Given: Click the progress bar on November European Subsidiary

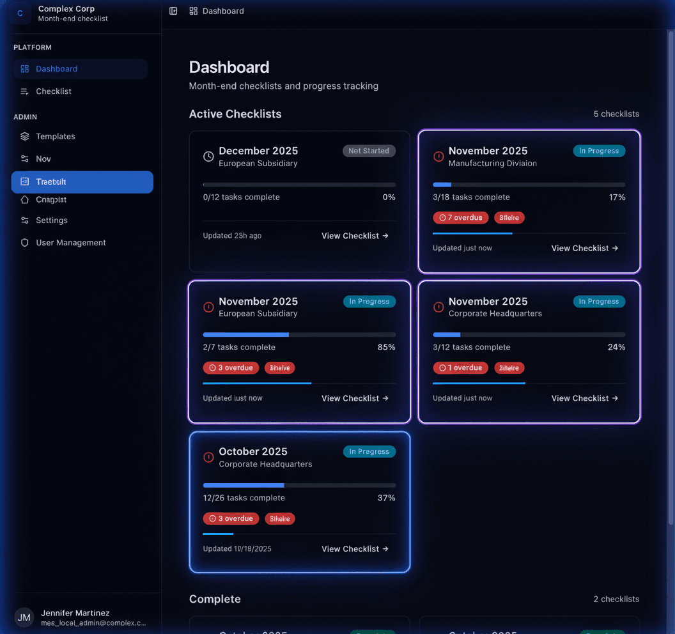Looking at the screenshot, I should tap(299, 334).
